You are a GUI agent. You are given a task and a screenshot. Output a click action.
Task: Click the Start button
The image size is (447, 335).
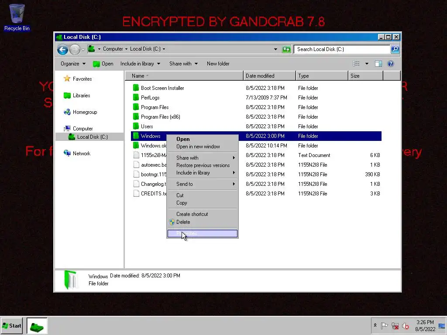[x=12, y=326]
